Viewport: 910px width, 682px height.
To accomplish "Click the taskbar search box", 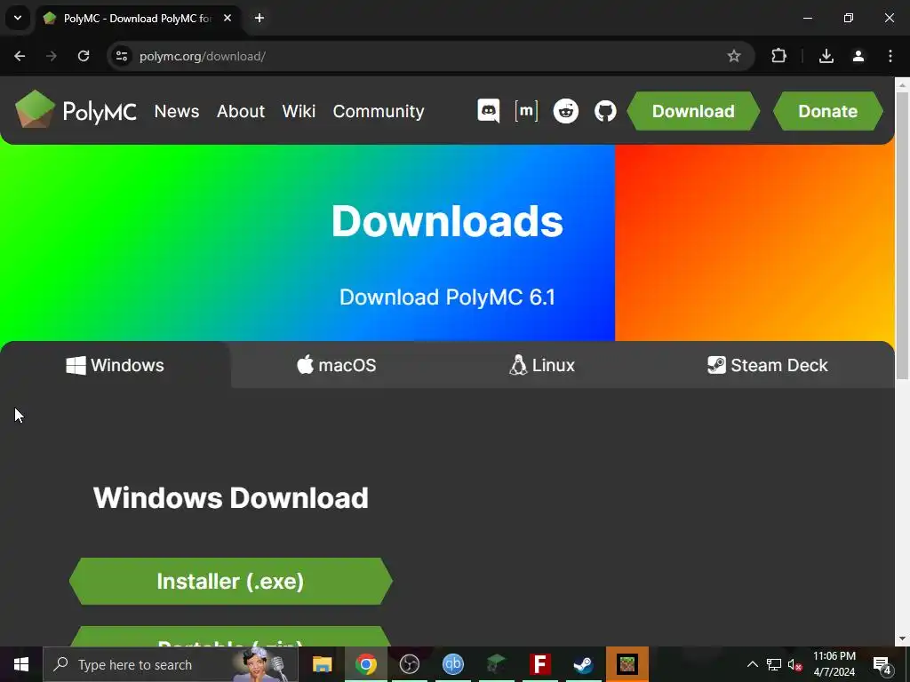I will 171,664.
